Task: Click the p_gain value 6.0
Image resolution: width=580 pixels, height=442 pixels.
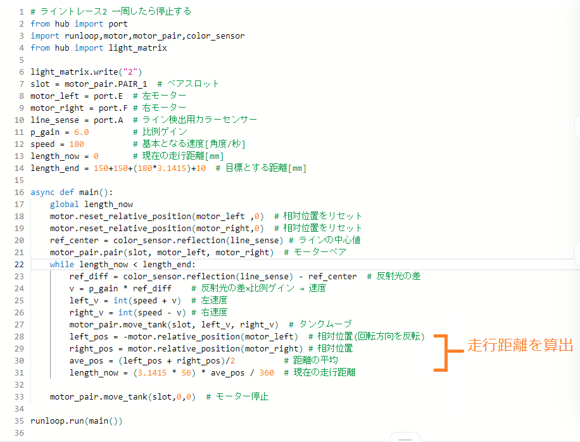Action: [x=81, y=132]
